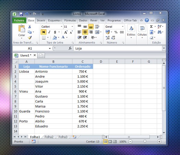
Task: Switch to the Folha3 sheet tab
Action: (63, 137)
